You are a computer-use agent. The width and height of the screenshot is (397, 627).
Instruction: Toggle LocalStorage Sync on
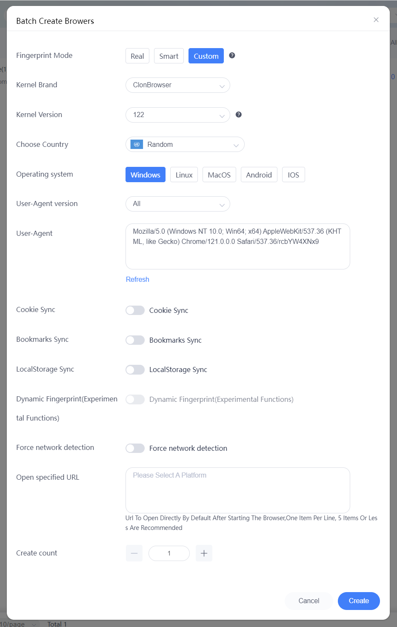[135, 369]
